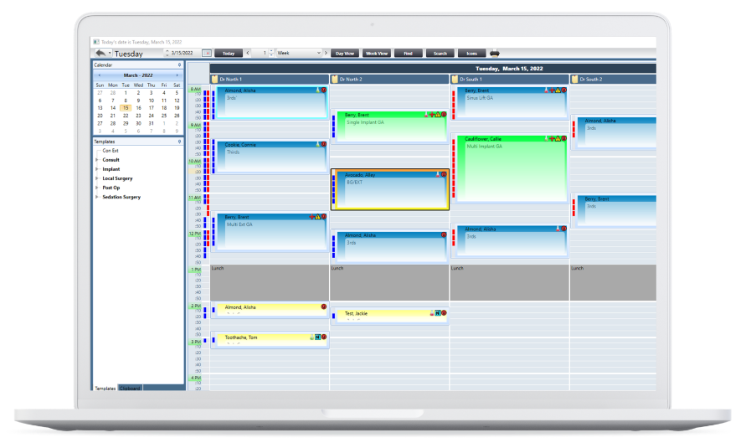Click the N icon on Toothache, Tom appointment
756x448 pixels.
pos(317,337)
